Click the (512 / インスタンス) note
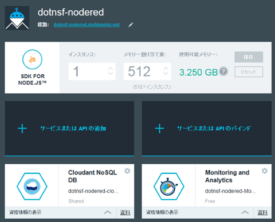 [152, 87]
